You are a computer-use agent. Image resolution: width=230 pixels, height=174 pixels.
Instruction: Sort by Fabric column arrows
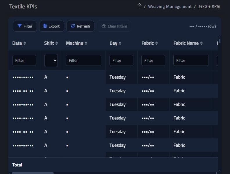point(157,43)
